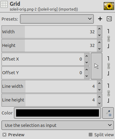Decrease Line height with down arrow

pyautogui.click(x=100, y=103)
